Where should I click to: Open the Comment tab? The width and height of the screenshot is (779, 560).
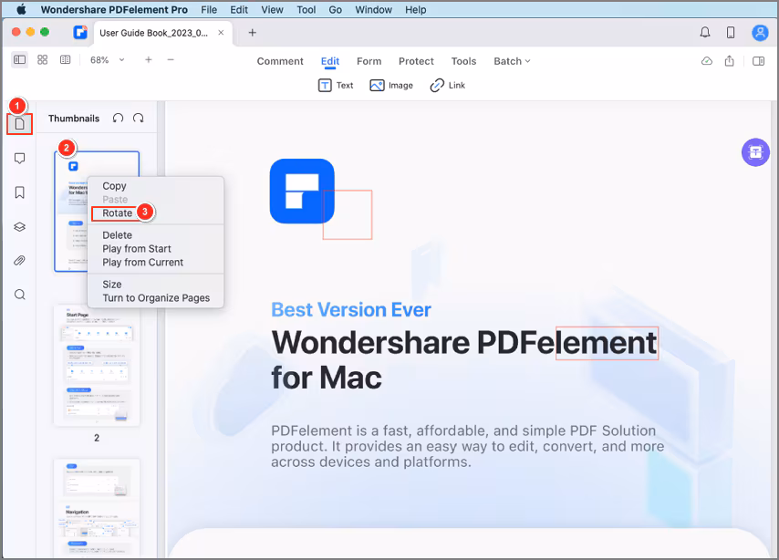280,61
